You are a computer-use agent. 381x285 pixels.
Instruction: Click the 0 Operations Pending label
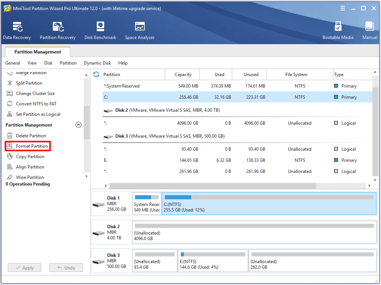point(28,184)
